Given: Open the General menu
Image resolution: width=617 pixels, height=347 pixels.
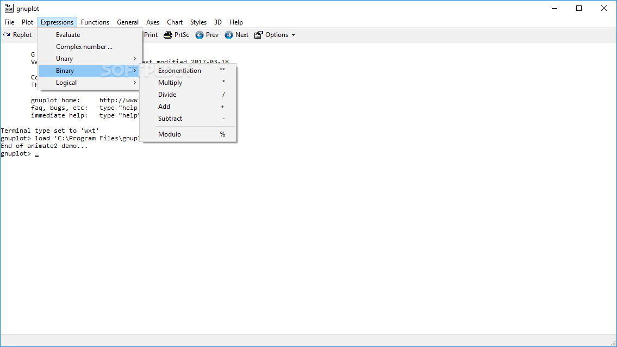Looking at the screenshot, I should point(128,22).
